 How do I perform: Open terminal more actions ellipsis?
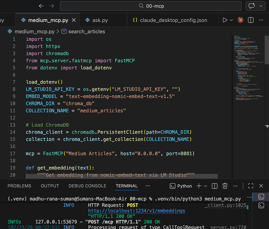tap(235, 186)
